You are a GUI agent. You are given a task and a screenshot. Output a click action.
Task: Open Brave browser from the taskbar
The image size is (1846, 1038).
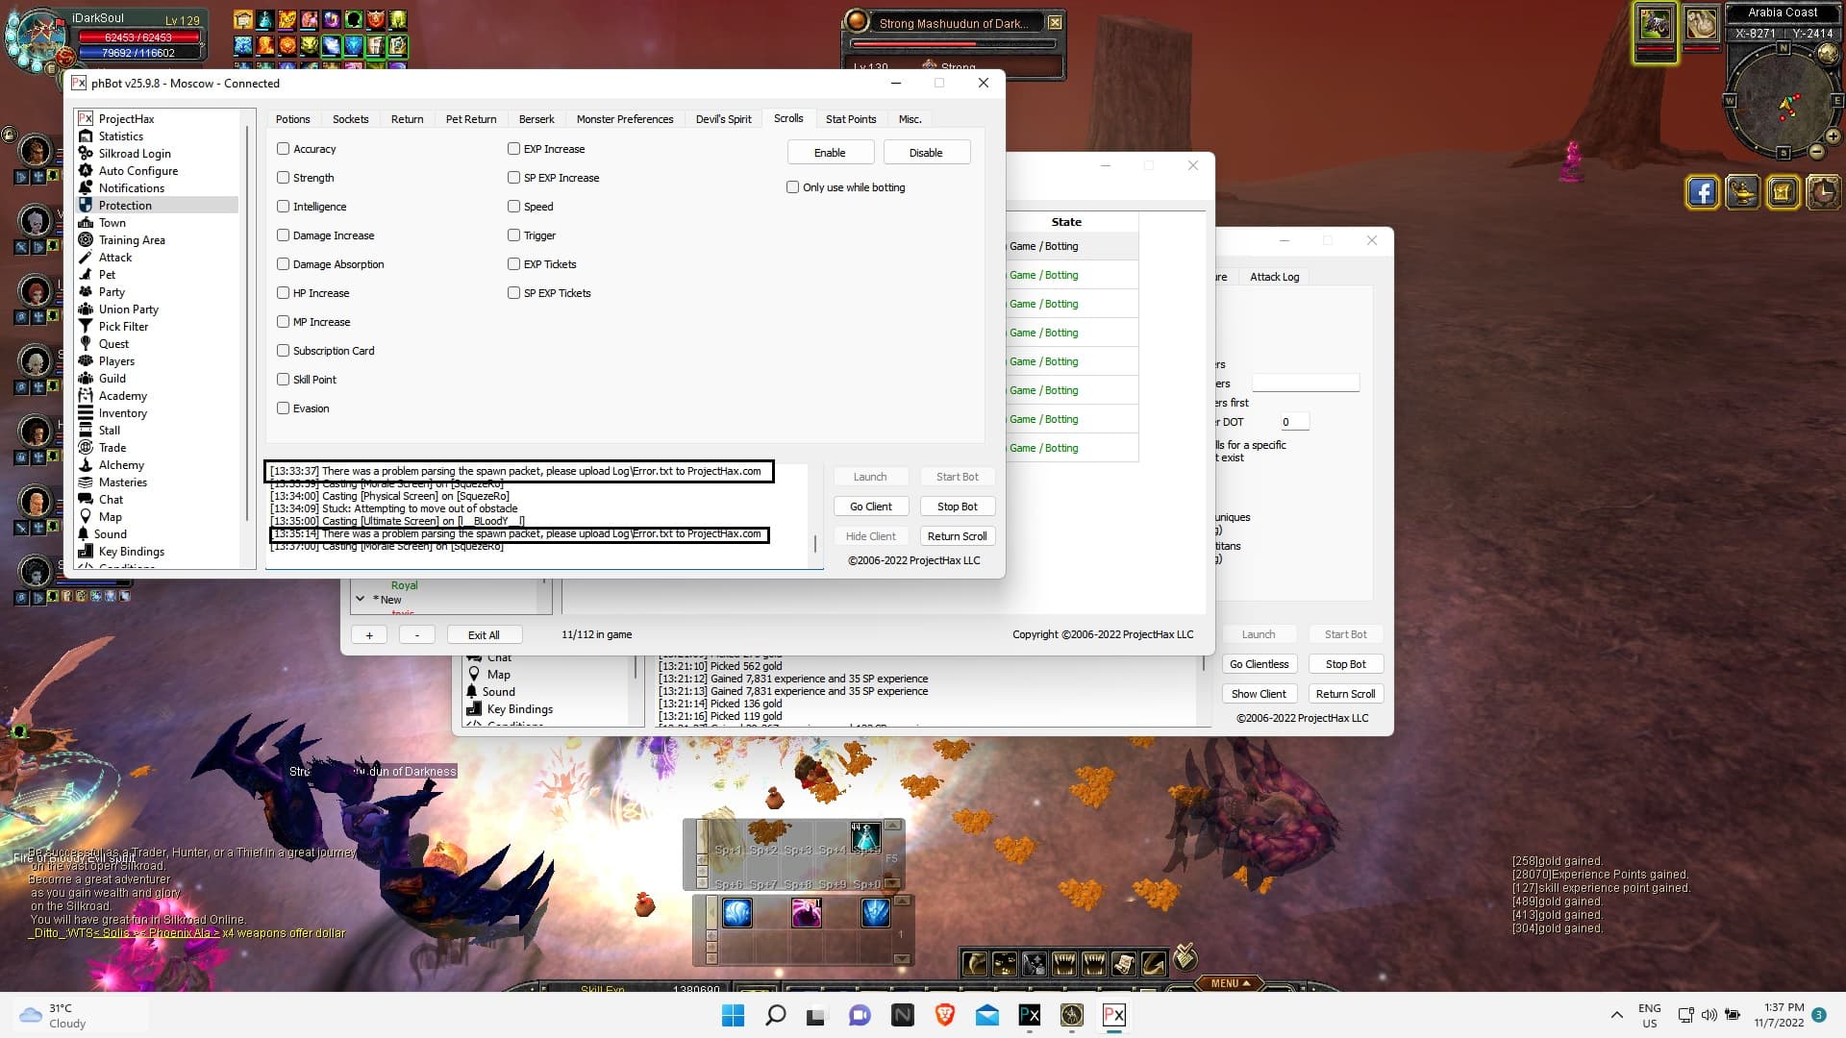pos(944,1015)
